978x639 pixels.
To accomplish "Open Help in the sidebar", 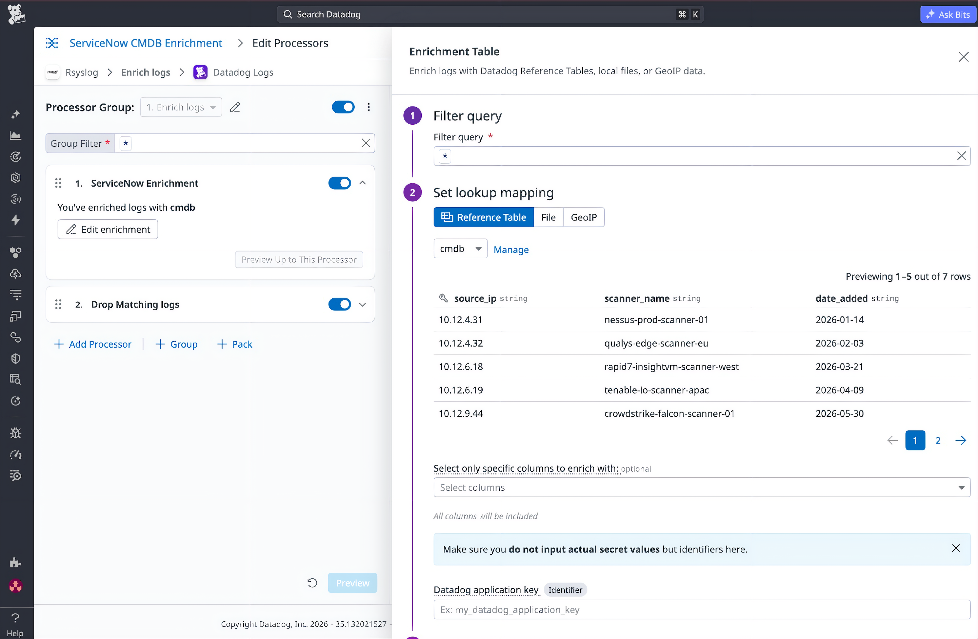I will click(15, 625).
